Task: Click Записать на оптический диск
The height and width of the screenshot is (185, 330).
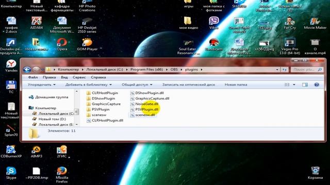Action: (189, 85)
